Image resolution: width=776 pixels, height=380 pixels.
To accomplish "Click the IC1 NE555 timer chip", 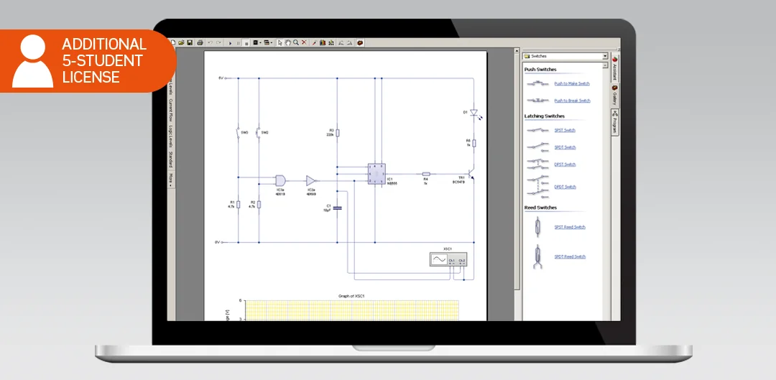I will (377, 172).
